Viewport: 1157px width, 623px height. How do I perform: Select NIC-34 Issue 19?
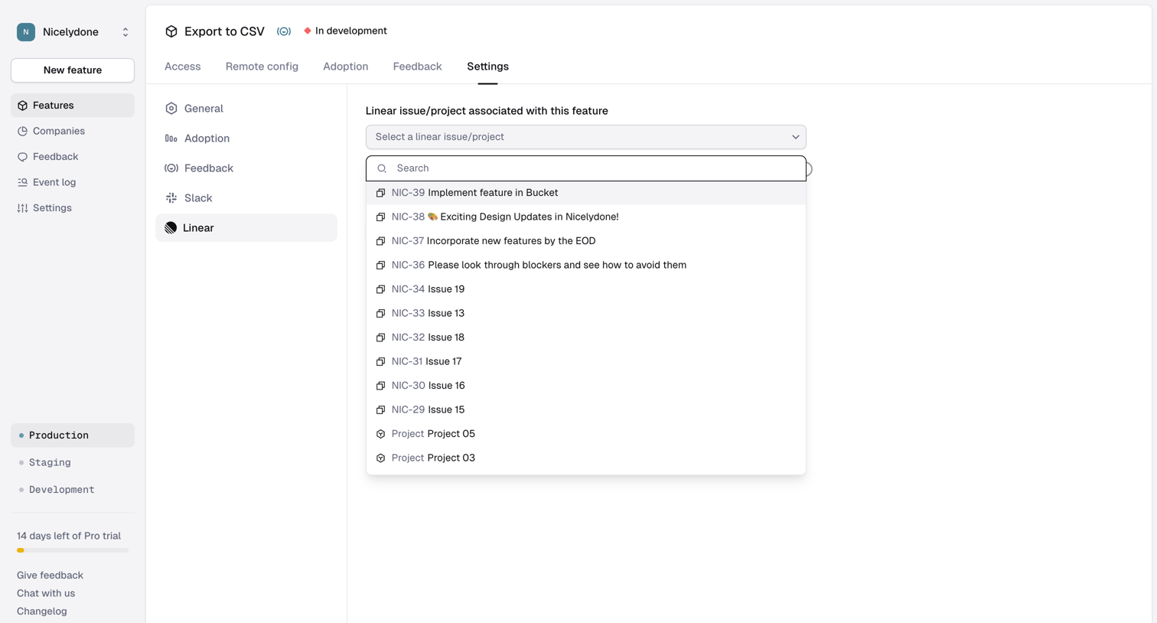[586, 289]
